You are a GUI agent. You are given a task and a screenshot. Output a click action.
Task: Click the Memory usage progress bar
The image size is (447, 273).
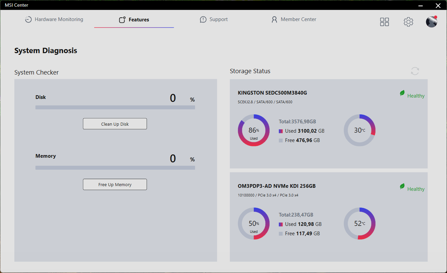tap(115, 168)
